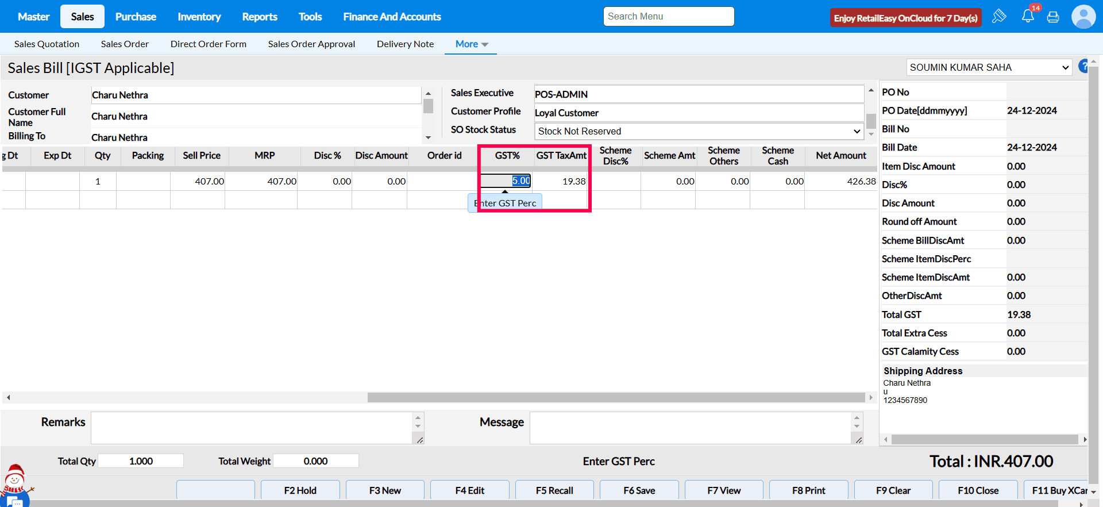Click the Customer Profile field
This screenshot has height=507, width=1103.
[x=699, y=113]
